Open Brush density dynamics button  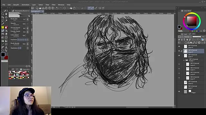tap(28, 44)
